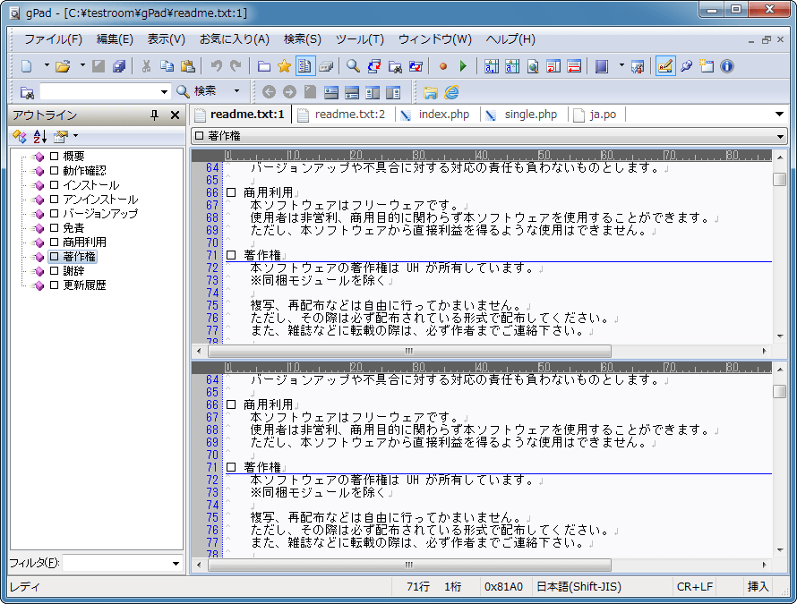Click into the toolbar search text field
The width and height of the screenshot is (797, 604).
click(x=99, y=92)
